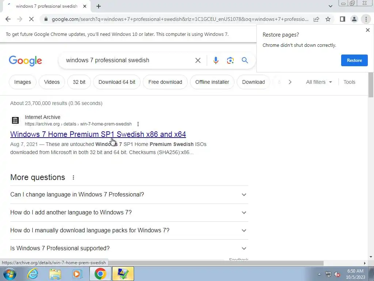Filter results by Videos
This screenshot has width=374, height=281.
pos(52,82)
